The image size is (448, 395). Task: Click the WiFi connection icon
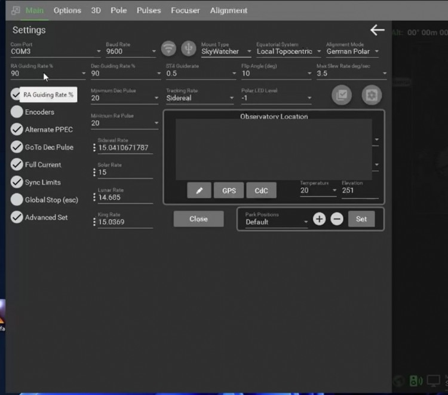pos(169,48)
